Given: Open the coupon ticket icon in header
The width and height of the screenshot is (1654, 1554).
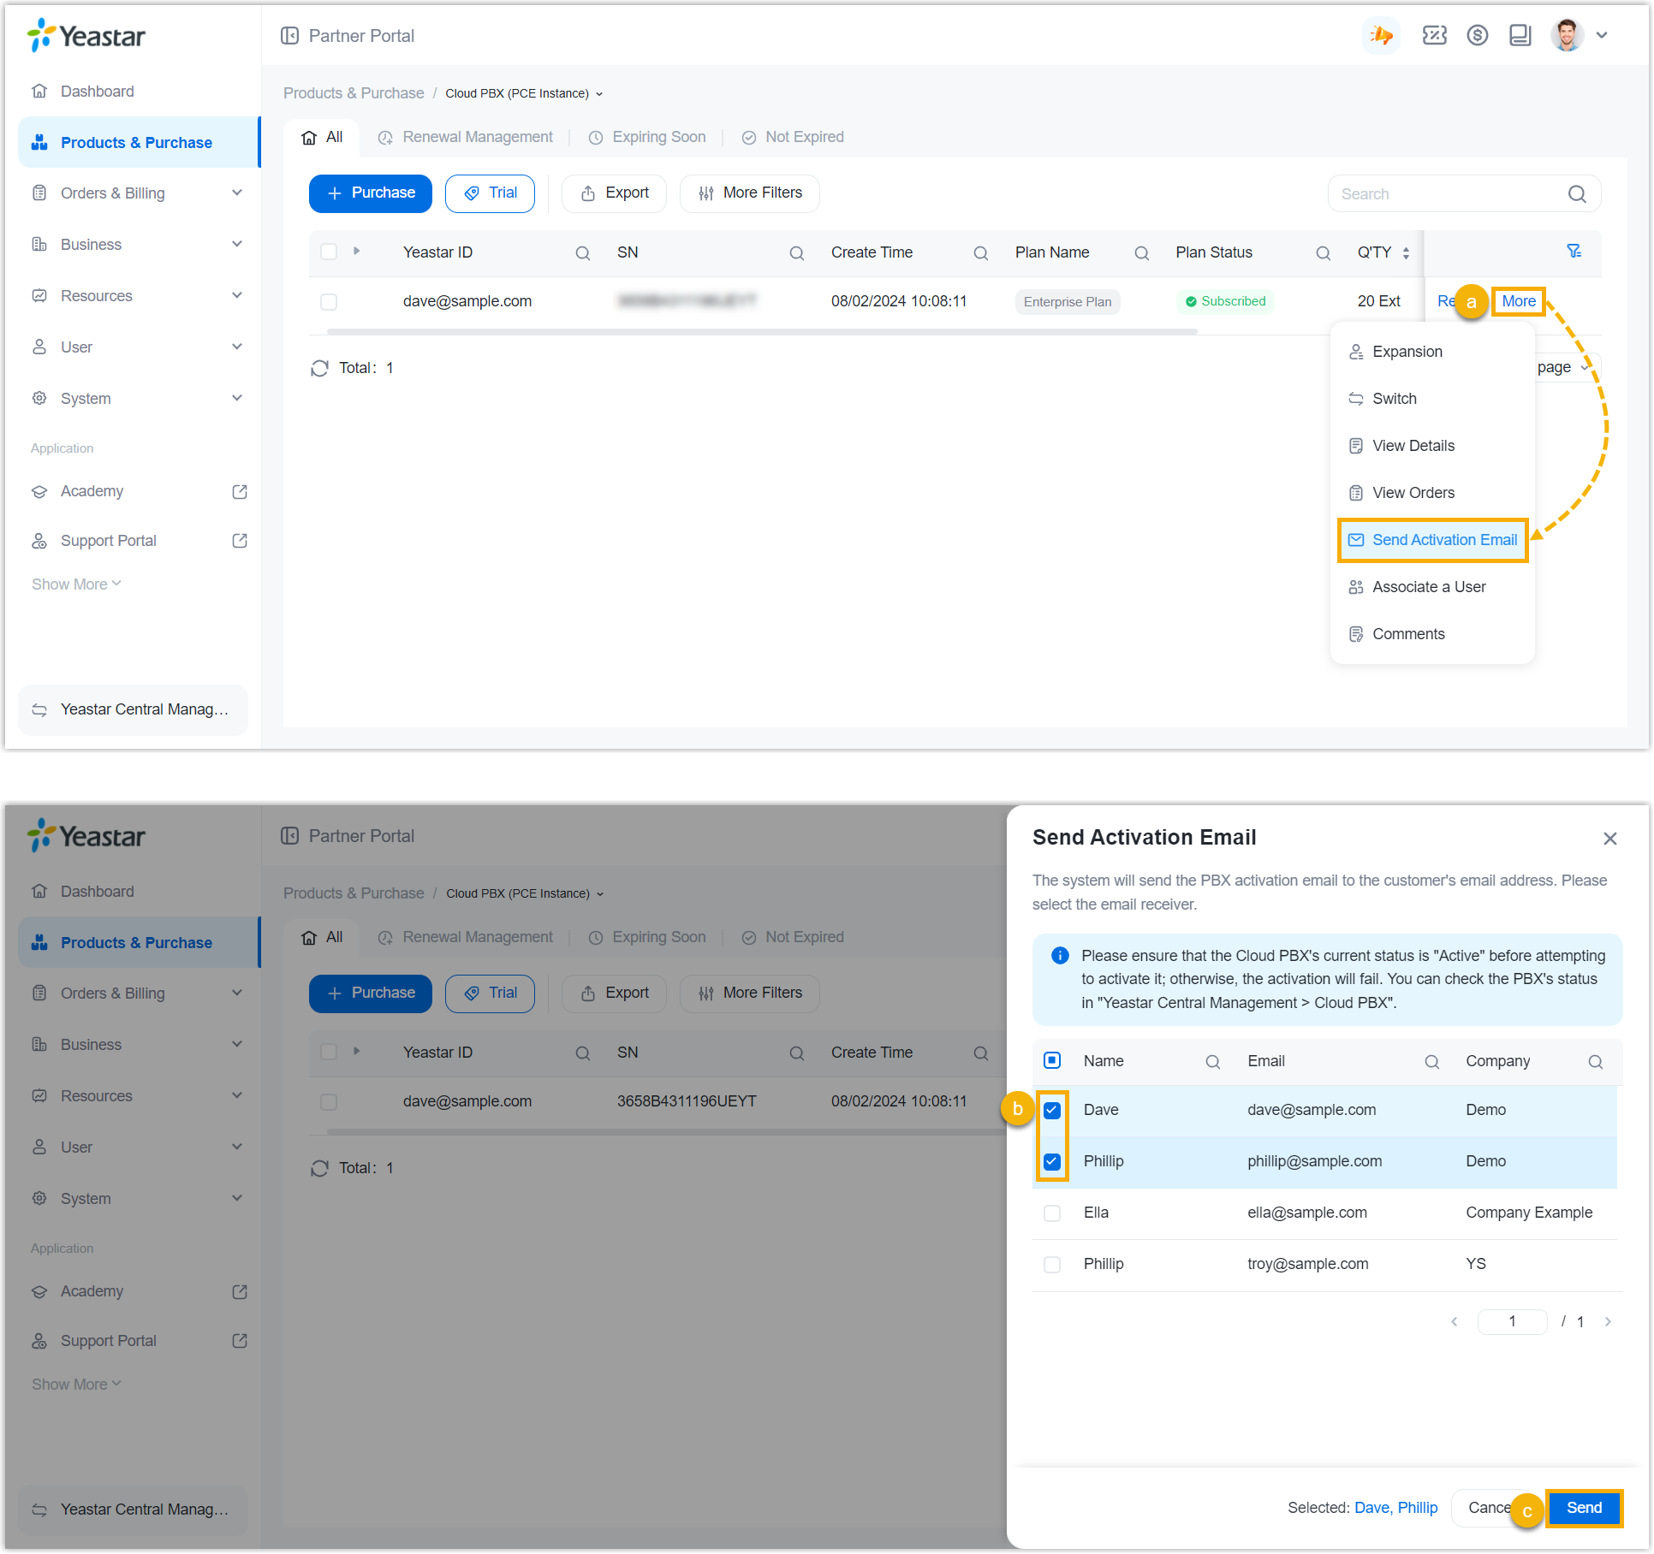Looking at the screenshot, I should [x=1434, y=36].
